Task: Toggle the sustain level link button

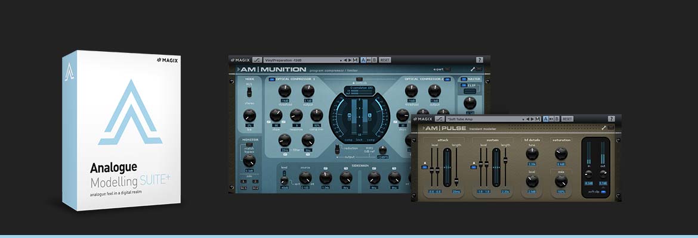Action: (x=474, y=167)
